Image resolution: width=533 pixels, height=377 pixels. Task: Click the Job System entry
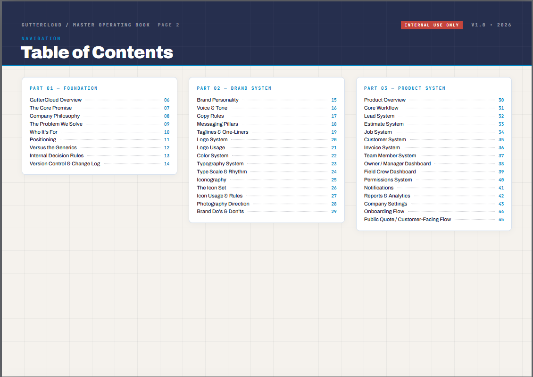(434, 132)
